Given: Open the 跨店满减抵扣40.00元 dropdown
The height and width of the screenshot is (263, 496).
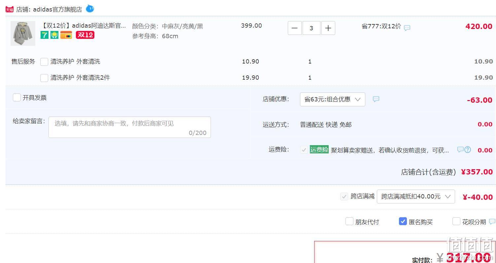Looking at the screenshot, I should tap(416, 197).
